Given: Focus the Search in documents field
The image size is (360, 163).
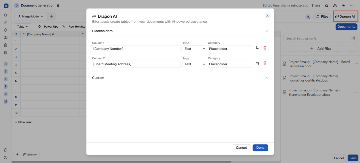Looking at the screenshot, I should point(317,38).
